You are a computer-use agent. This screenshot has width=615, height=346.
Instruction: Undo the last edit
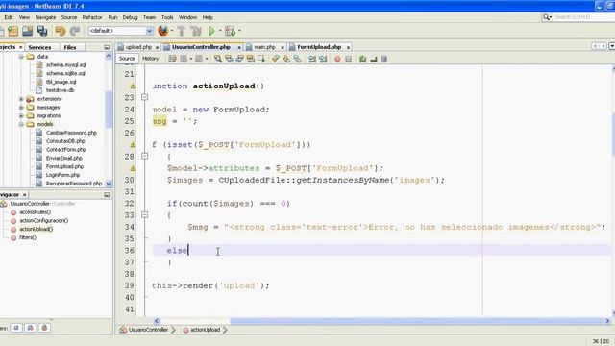pos(60,31)
